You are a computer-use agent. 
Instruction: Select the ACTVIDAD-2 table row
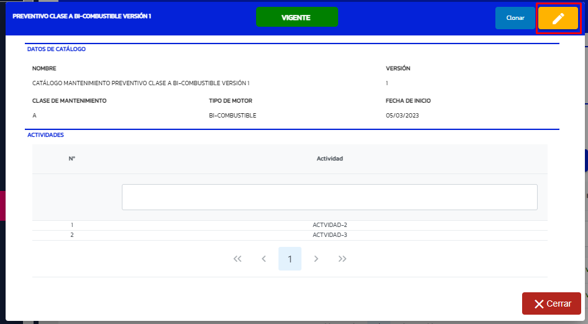click(329, 225)
